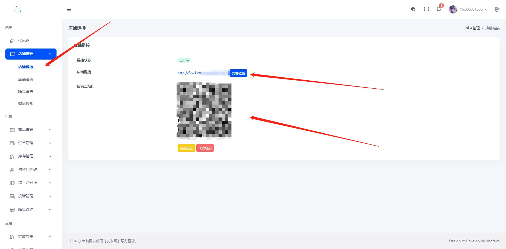Expand the 跨平台对接 chevron
The width and height of the screenshot is (506, 249).
coord(50,183)
